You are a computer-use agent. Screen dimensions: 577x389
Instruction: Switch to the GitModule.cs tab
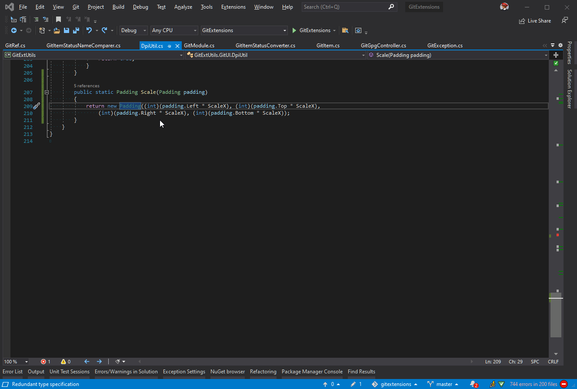coord(199,45)
